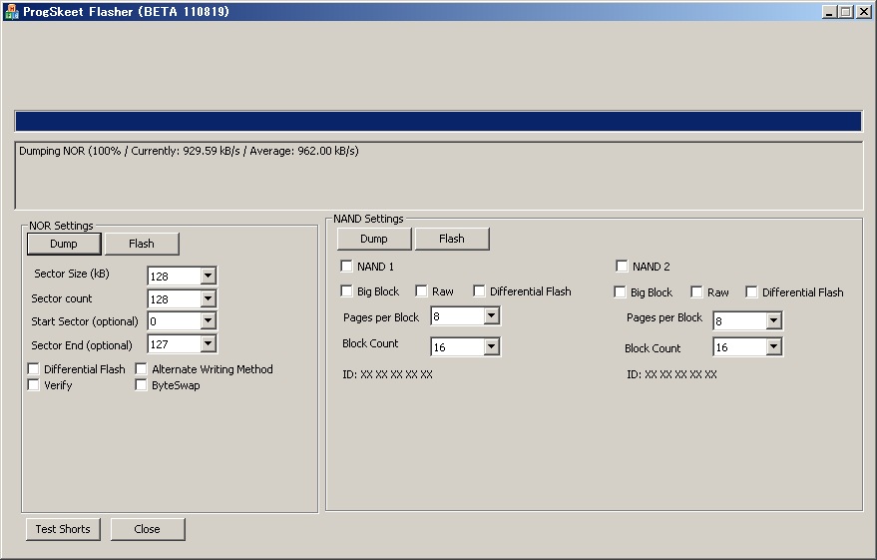Image resolution: width=877 pixels, height=560 pixels.
Task: Click the 'Sector End (optional)' label
Action: tap(82, 345)
